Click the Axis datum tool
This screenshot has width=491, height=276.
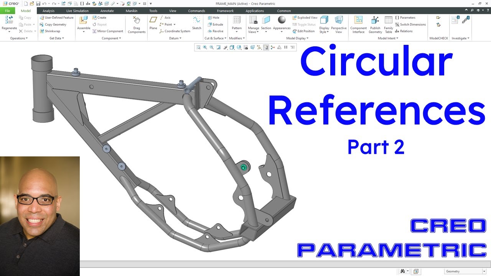165,18
